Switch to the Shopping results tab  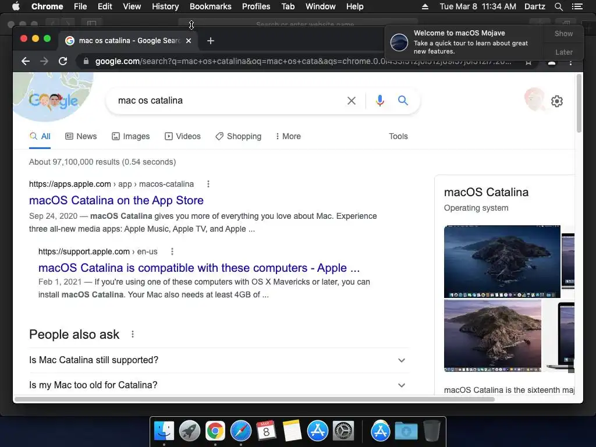pyautogui.click(x=238, y=136)
